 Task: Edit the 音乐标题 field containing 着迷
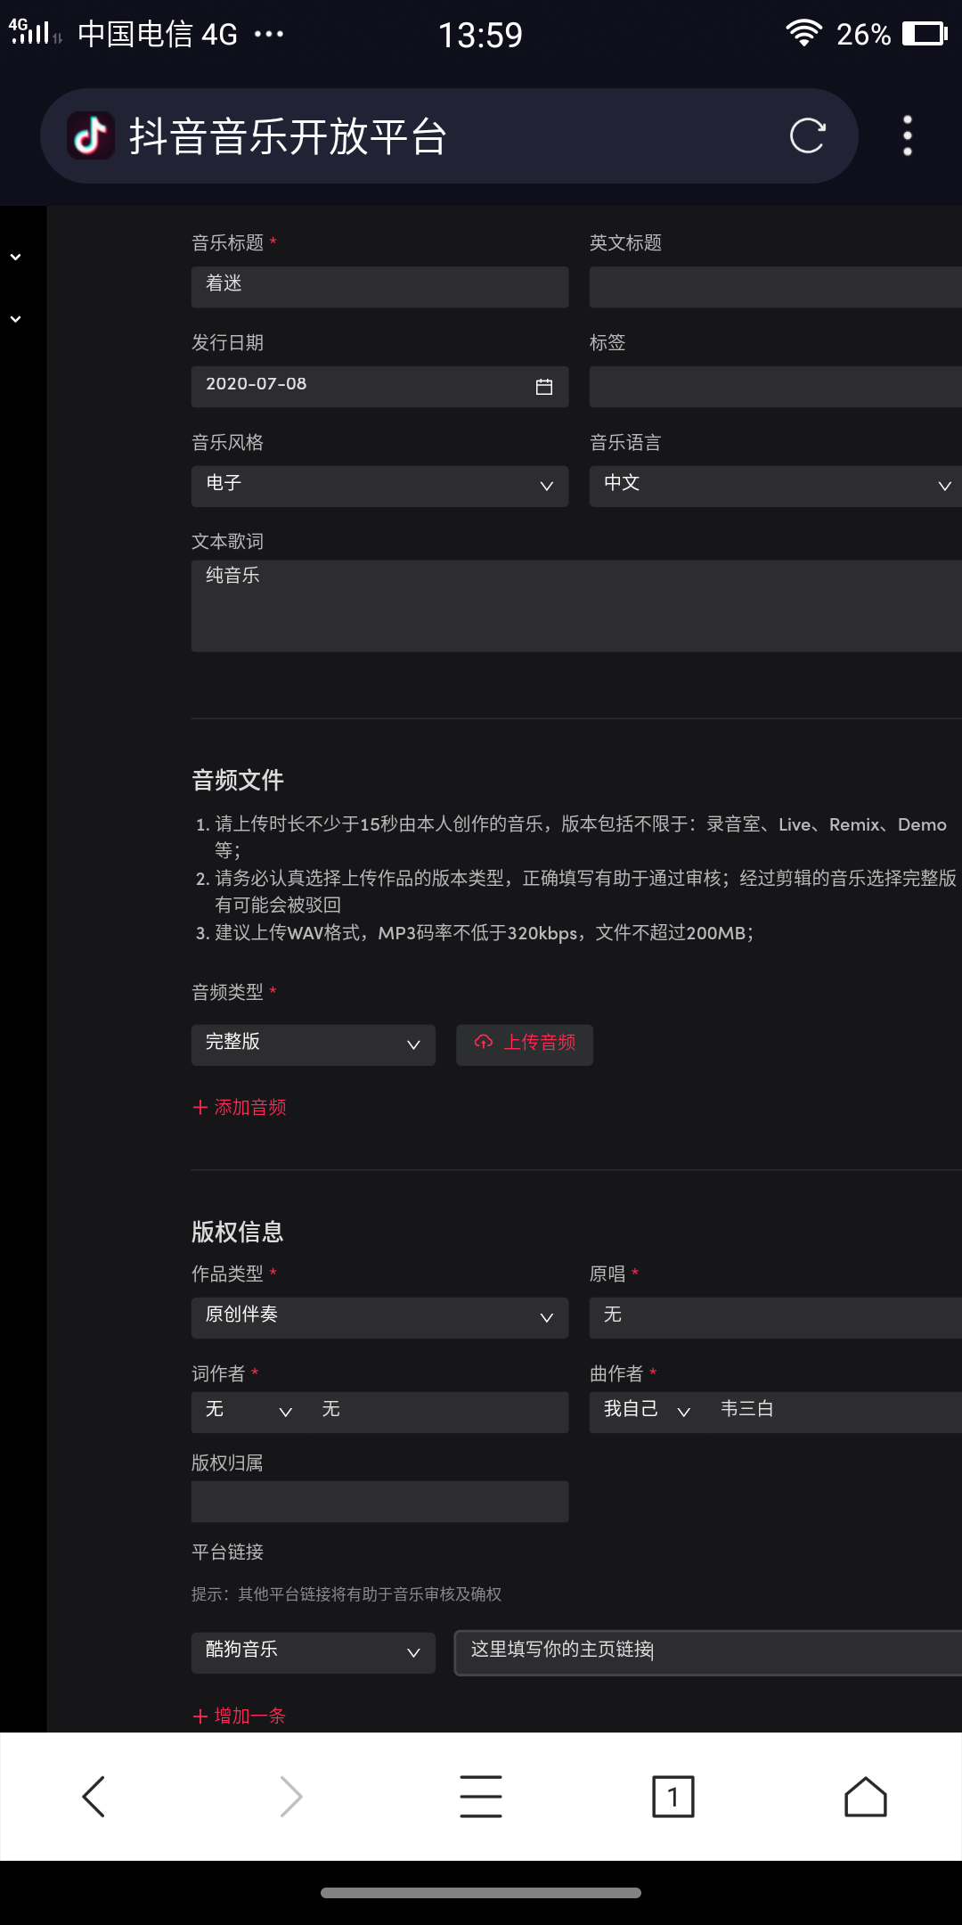[379, 287]
